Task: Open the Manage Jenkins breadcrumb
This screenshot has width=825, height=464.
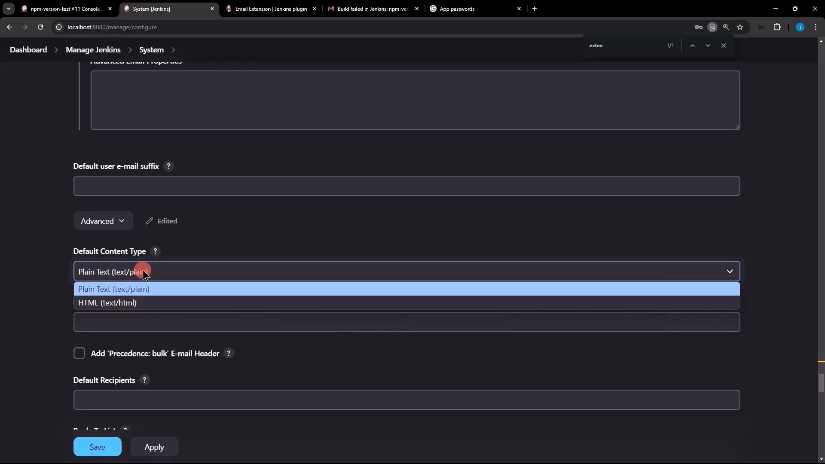Action: click(93, 50)
